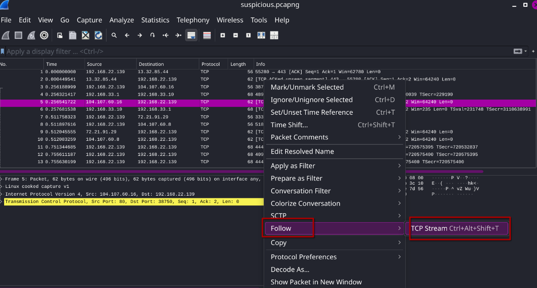Open the Statistics menu
Viewport: 537px width, 288px height.
tap(155, 20)
